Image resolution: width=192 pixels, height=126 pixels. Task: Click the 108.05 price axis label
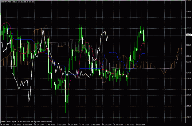pos(189,62)
